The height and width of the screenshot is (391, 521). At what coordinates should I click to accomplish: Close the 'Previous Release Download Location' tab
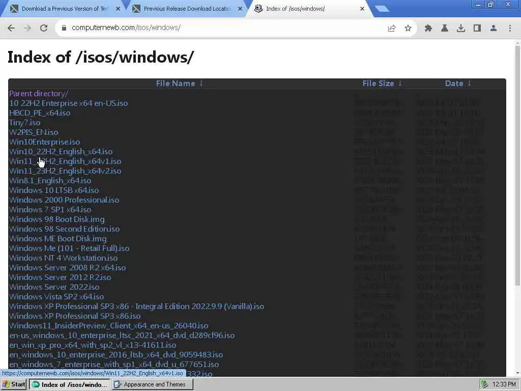240,9
